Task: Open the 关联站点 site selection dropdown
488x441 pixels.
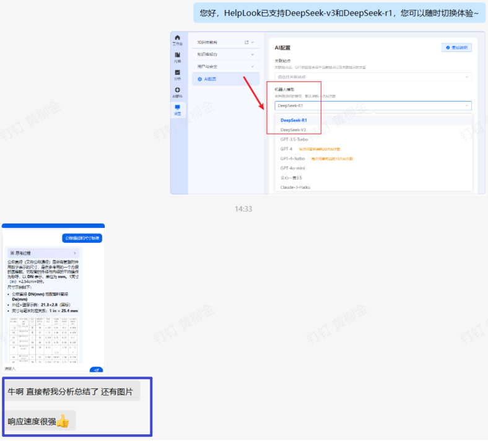Action: tap(373, 77)
